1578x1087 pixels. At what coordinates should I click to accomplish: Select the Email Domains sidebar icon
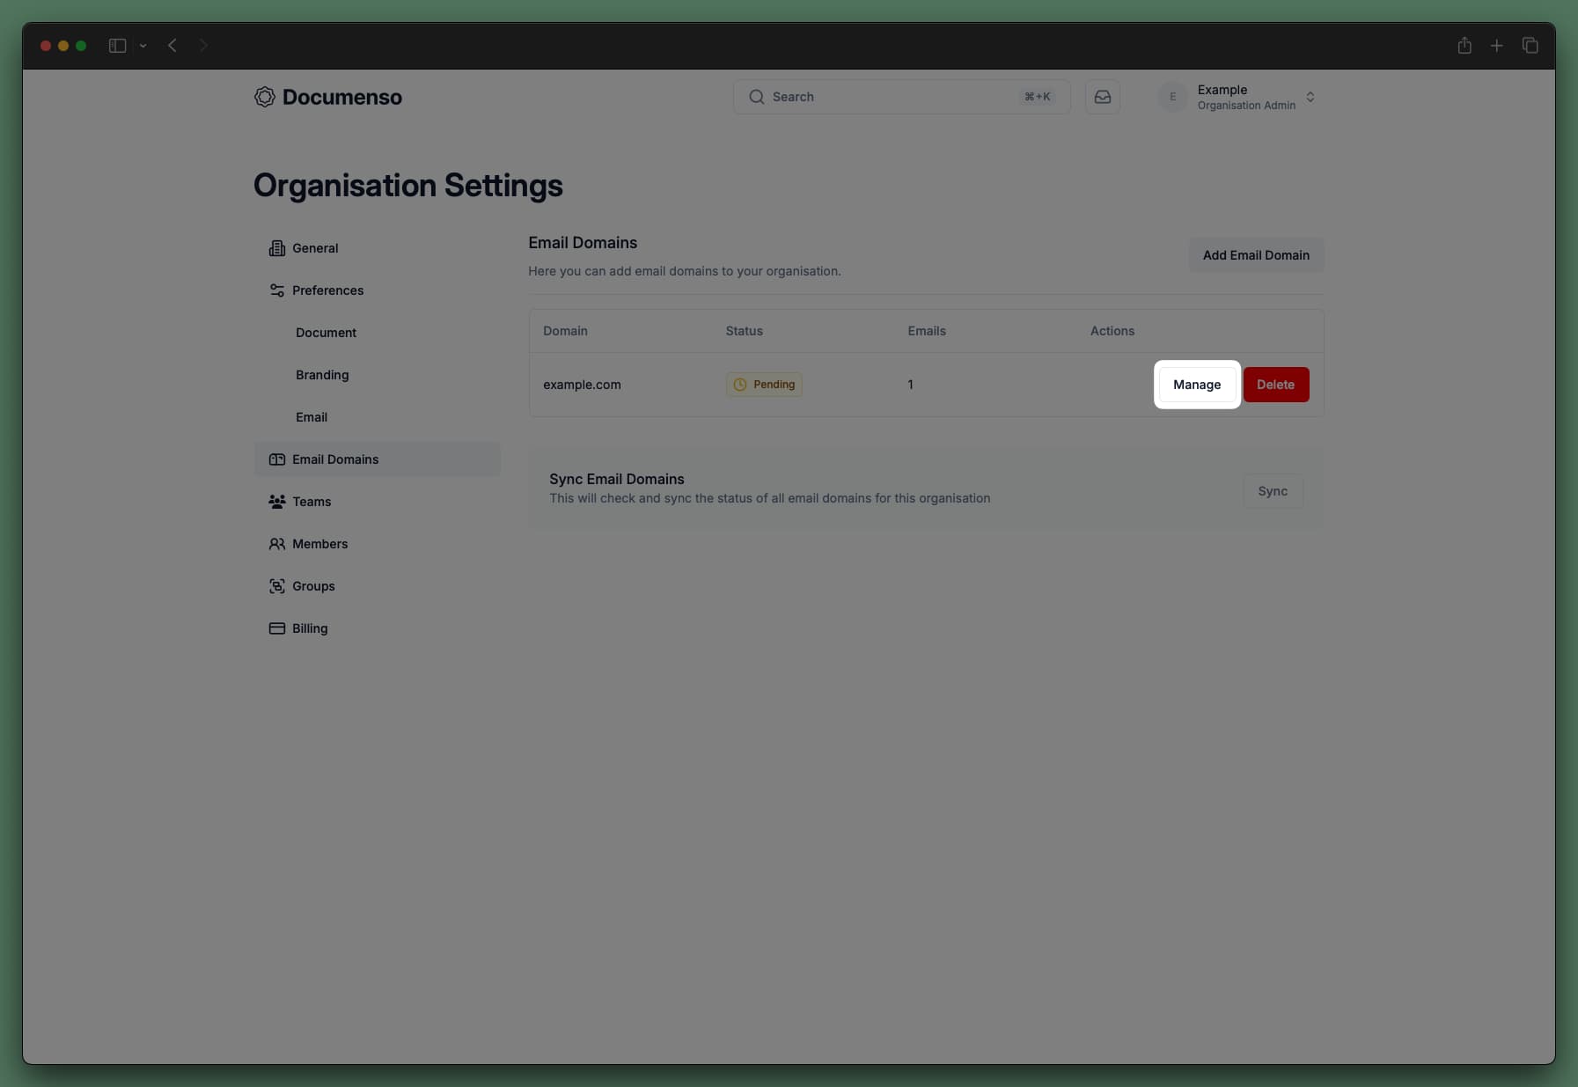[x=277, y=459]
